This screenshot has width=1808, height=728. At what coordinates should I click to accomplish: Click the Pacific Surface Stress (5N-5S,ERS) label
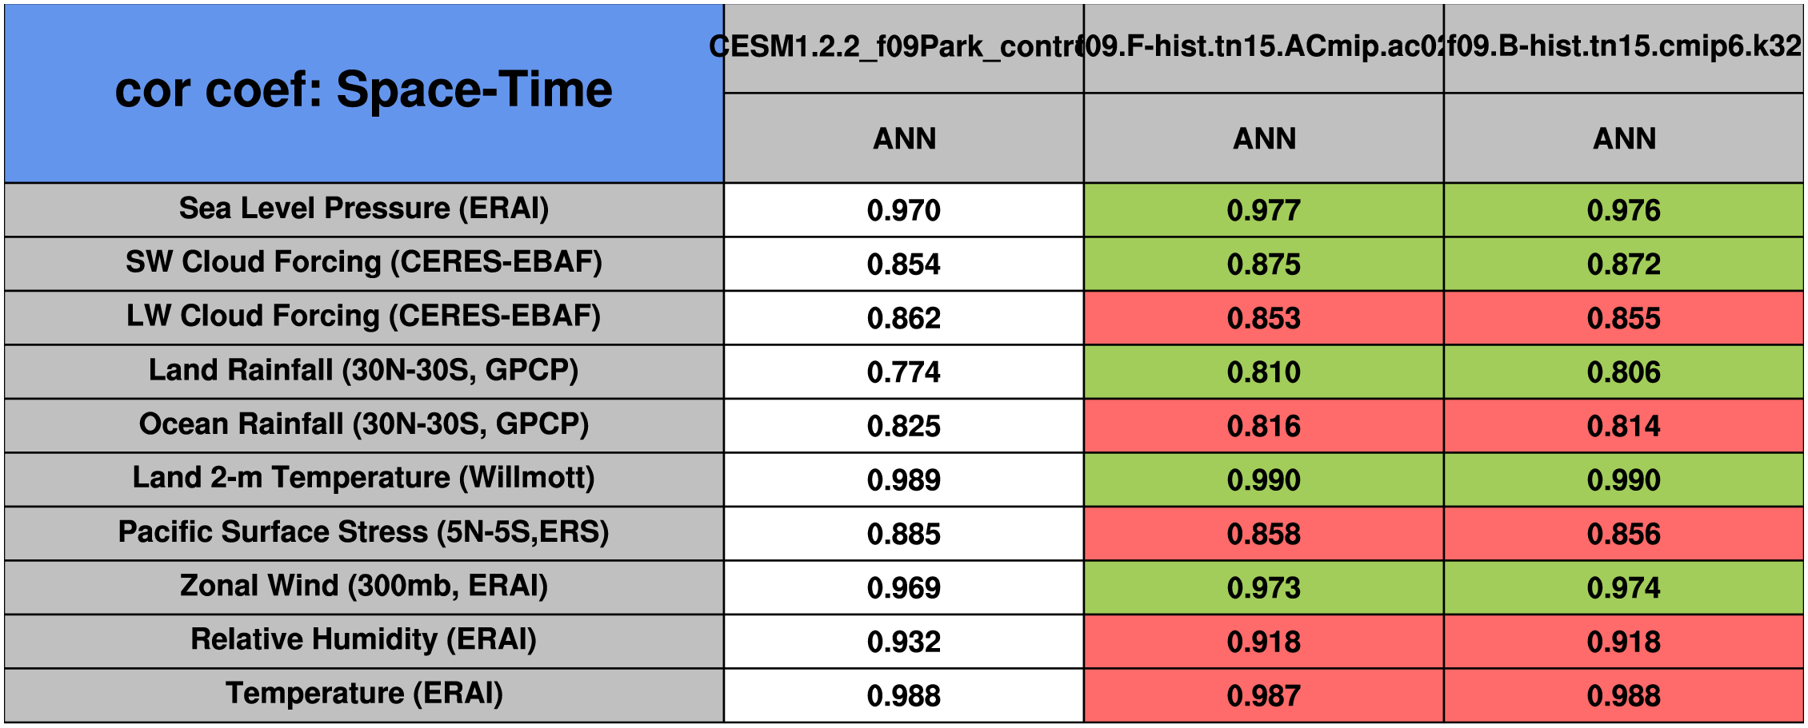[364, 532]
